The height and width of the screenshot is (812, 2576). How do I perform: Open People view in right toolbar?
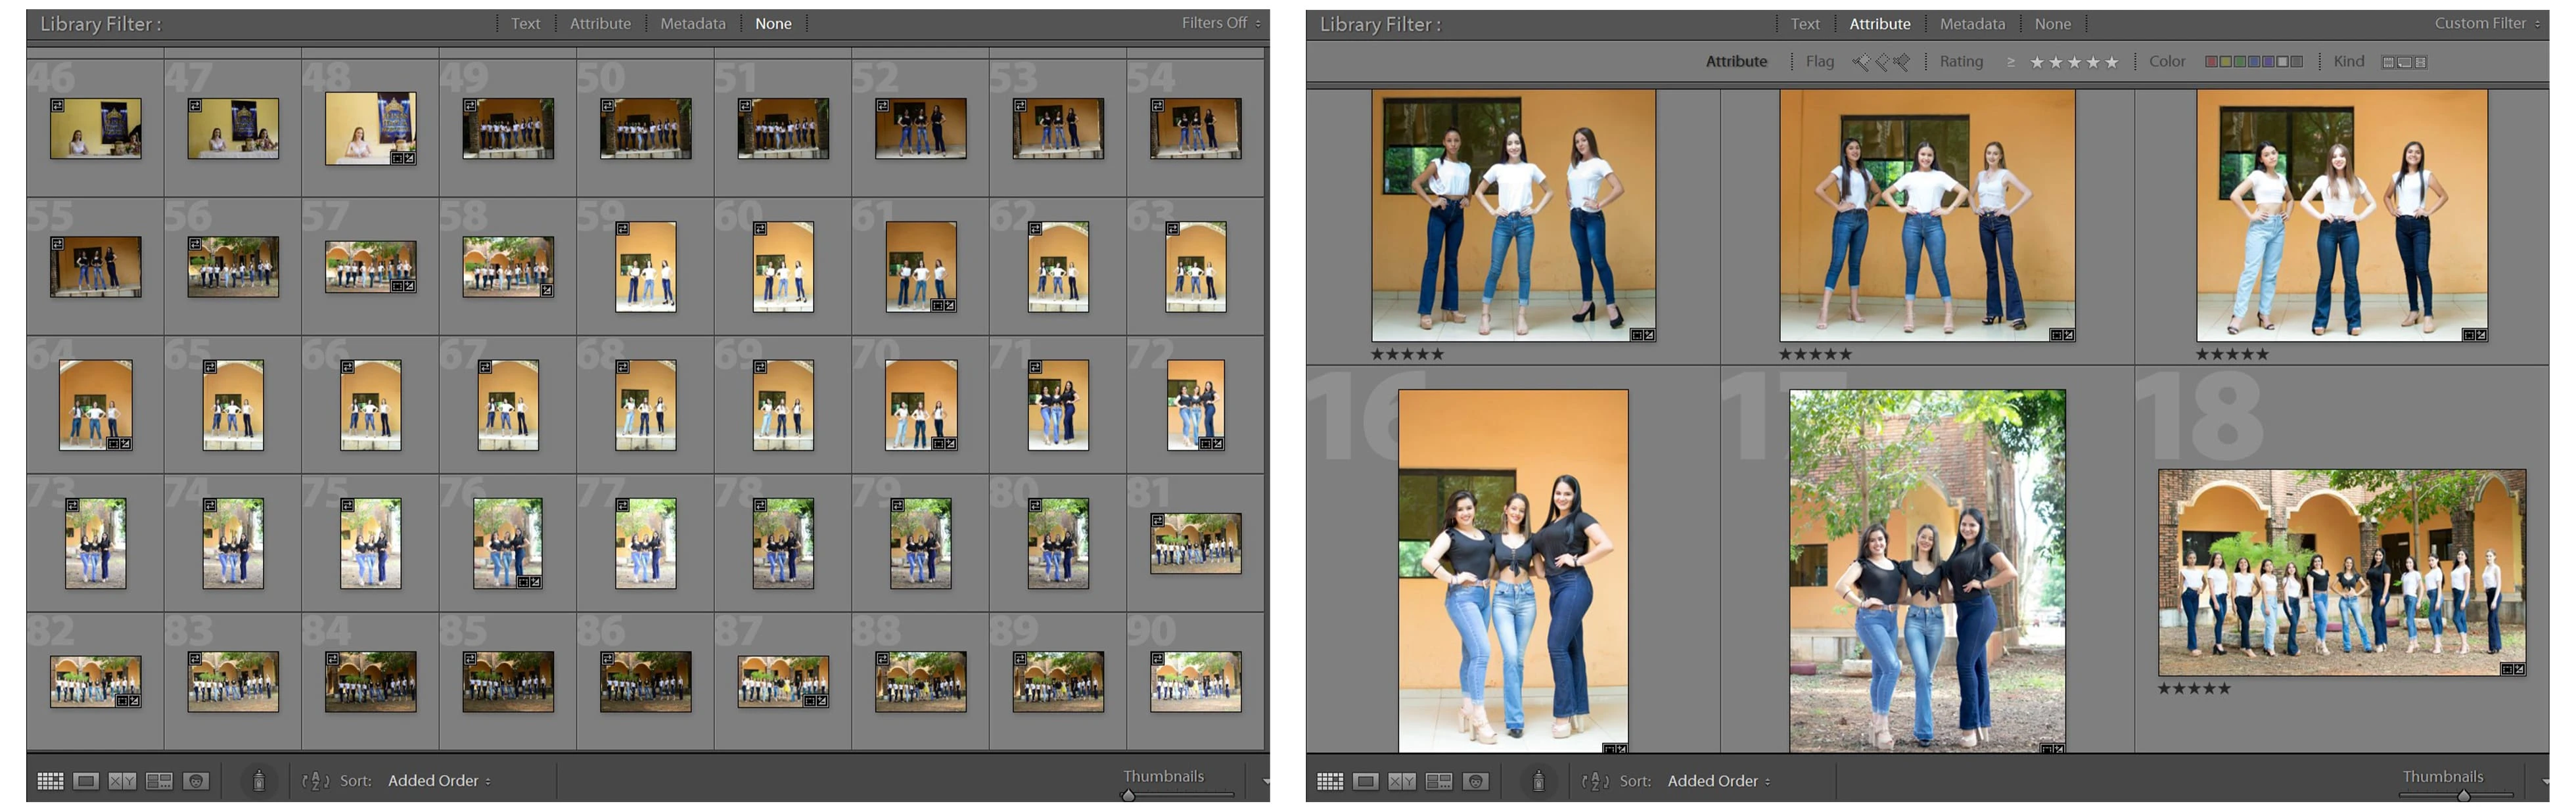tap(1476, 781)
